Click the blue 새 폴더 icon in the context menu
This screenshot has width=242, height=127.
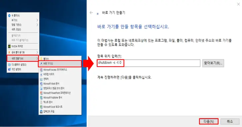pyautogui.click(x=9, y=16)
